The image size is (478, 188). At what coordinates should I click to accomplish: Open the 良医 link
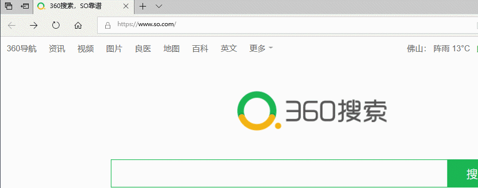point(143,49)
